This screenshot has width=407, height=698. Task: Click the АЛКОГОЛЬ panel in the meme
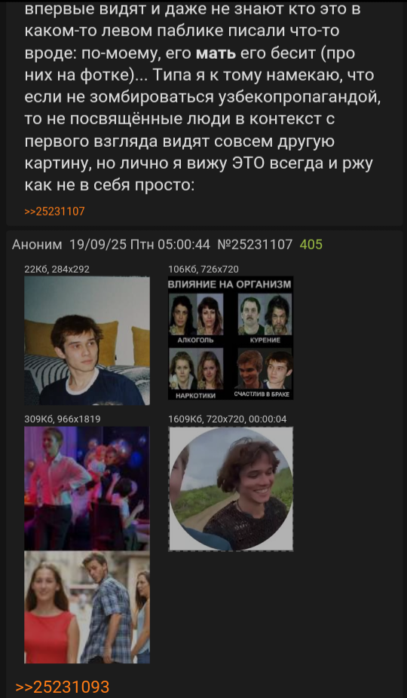pos(196,319)
